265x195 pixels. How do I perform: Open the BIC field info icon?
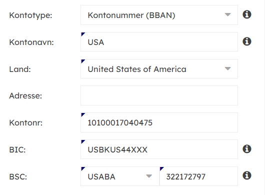point(247,149)
